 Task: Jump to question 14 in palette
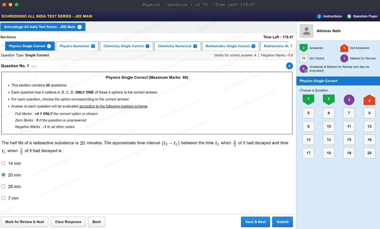point(328,140)
